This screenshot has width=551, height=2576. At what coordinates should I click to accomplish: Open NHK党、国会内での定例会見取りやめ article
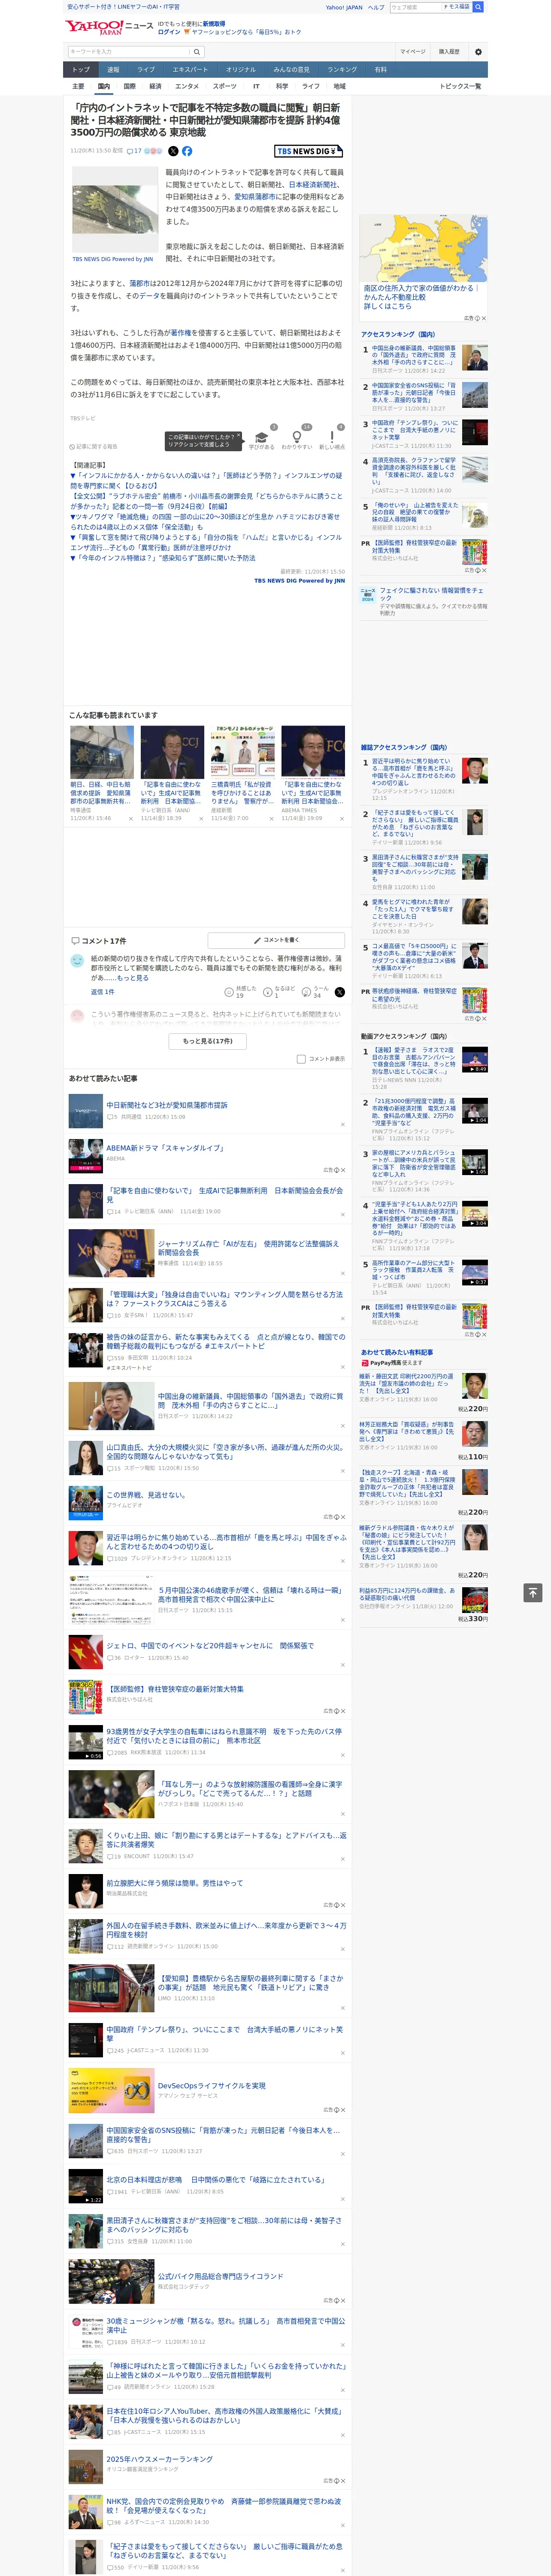pyautogui.click(x=224, y=2505)
